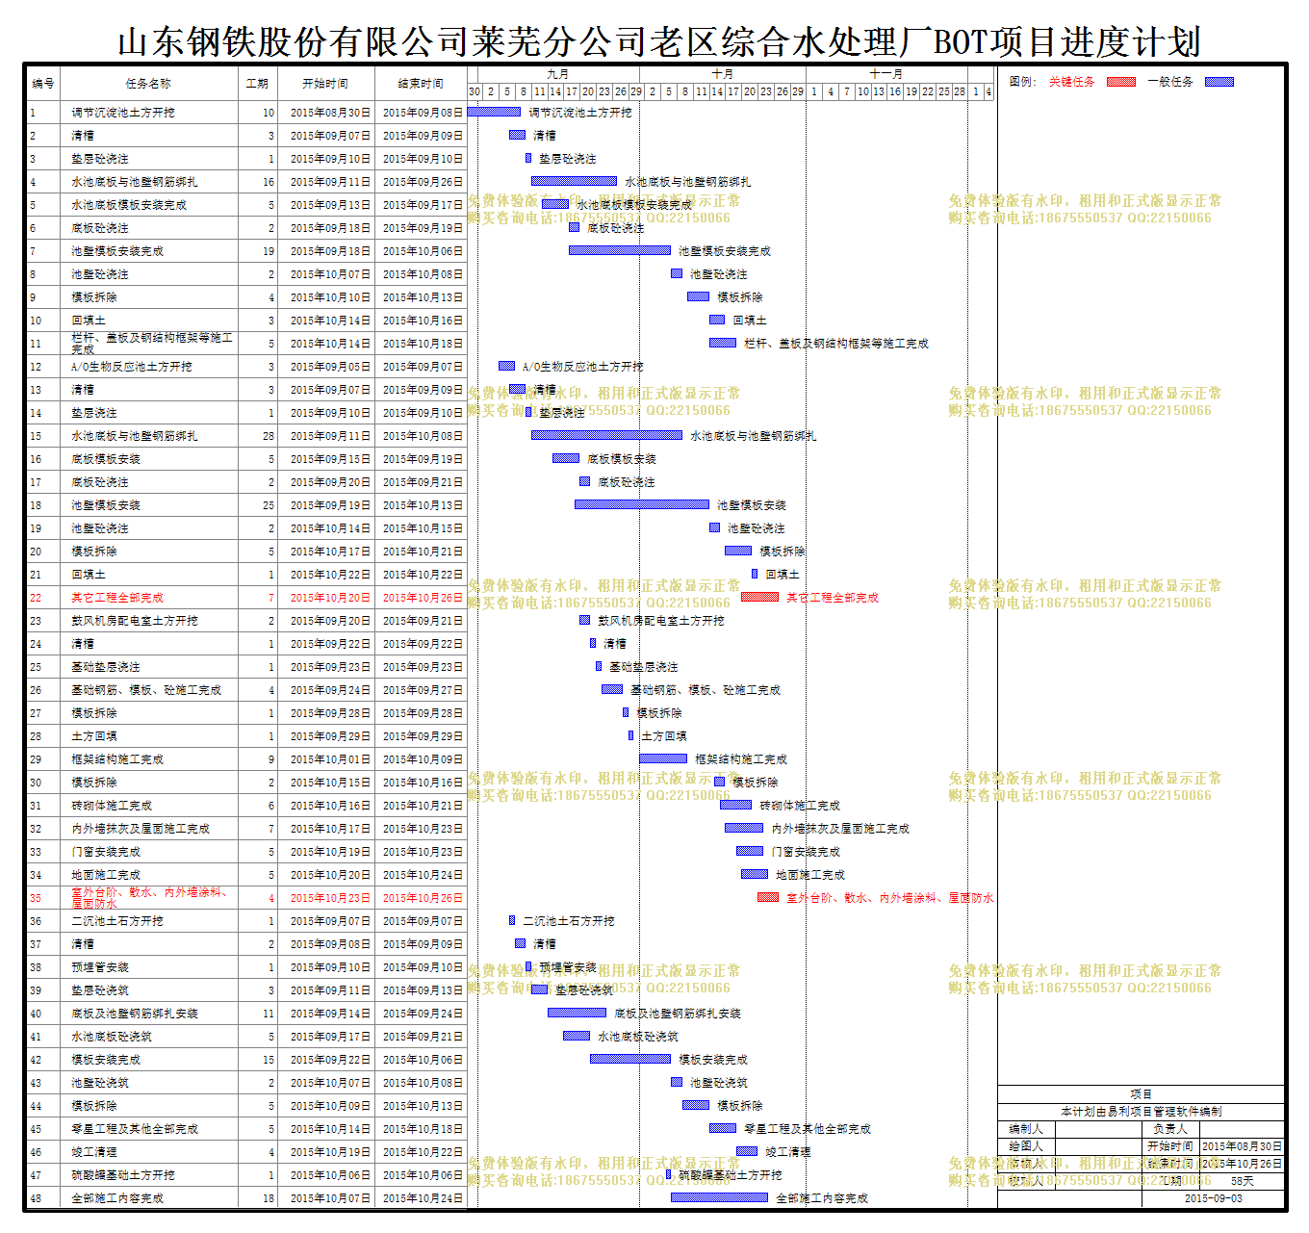Click task name 水池底板砼浇筑 in table row 41
Image resolution: width=1309 pixels, height=1233 pixels.
click(112, 1037)
